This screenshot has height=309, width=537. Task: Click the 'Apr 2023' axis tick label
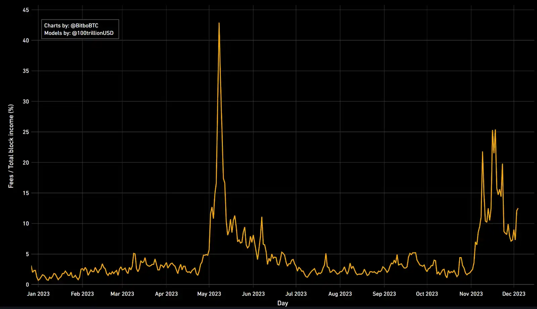(x=166, y=294)
